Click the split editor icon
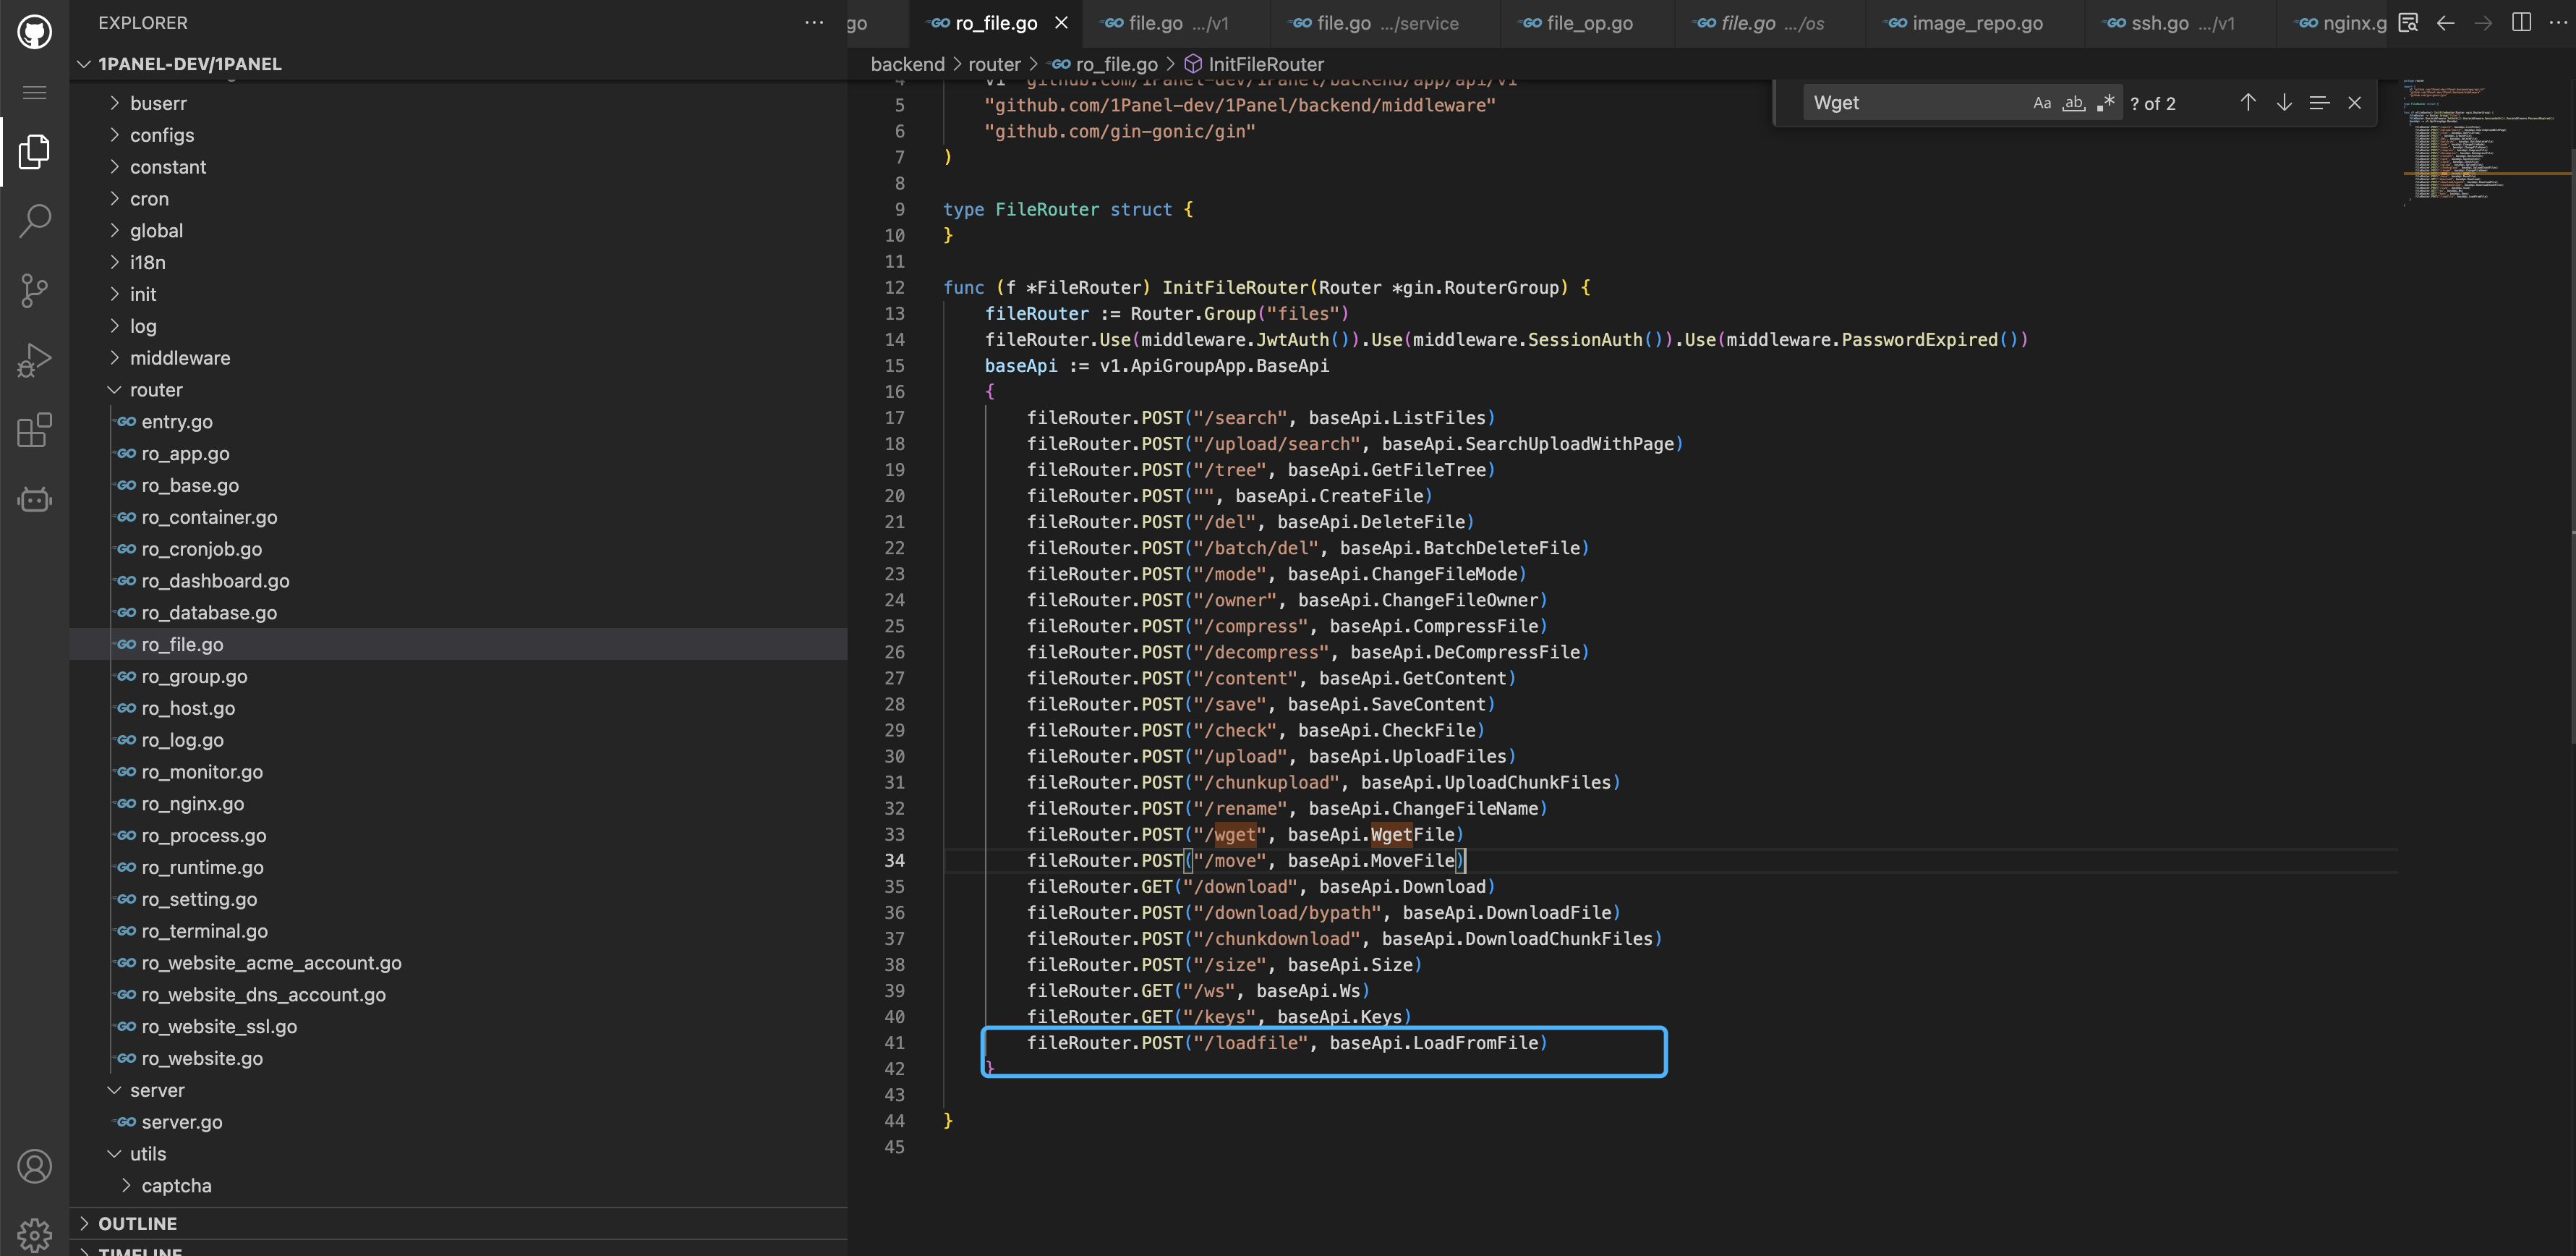This screenshot has height=1256, width=2576. coord(2521,22)
